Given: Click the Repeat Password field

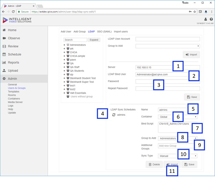Looking at the screenshot, I should (x=168, y=88).
